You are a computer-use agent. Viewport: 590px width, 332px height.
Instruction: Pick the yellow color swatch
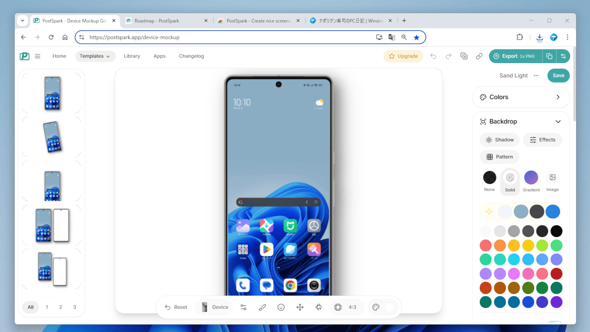coord(528,245)
